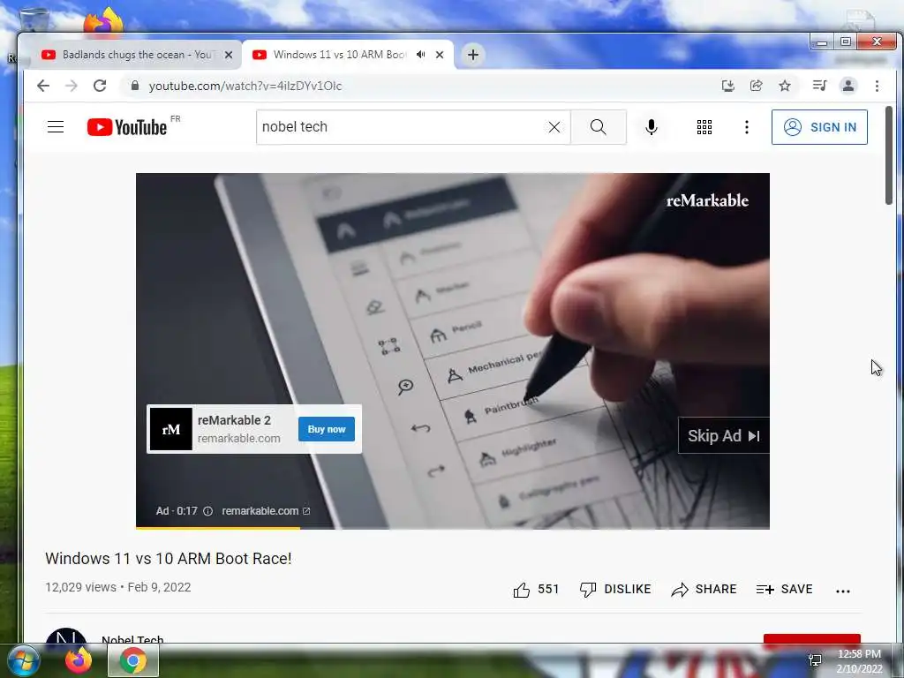Close the Badlands tab
904x678 pixels.
(x=229, y=55)
